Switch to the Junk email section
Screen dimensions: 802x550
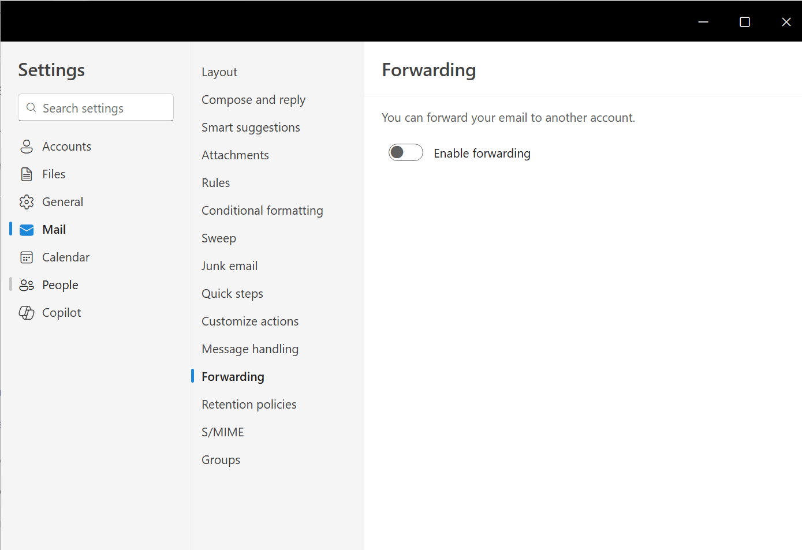229,265
